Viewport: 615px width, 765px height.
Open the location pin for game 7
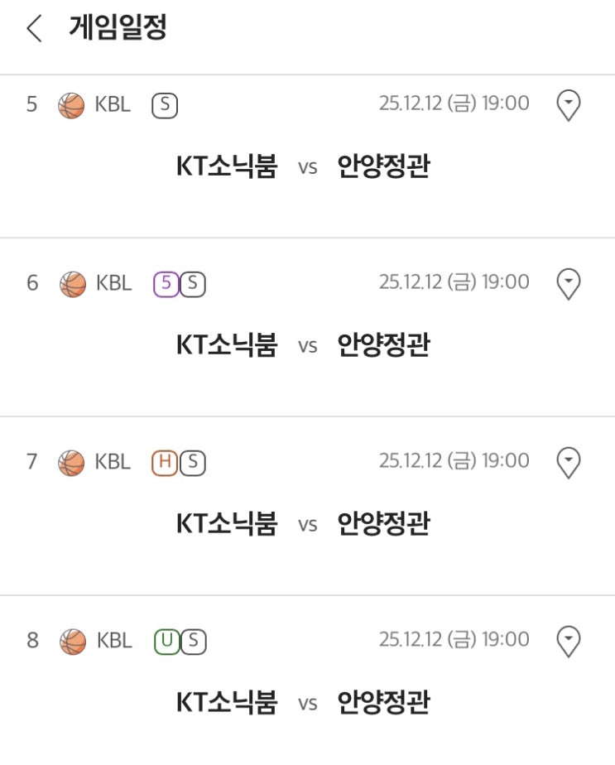pos(568,463)
